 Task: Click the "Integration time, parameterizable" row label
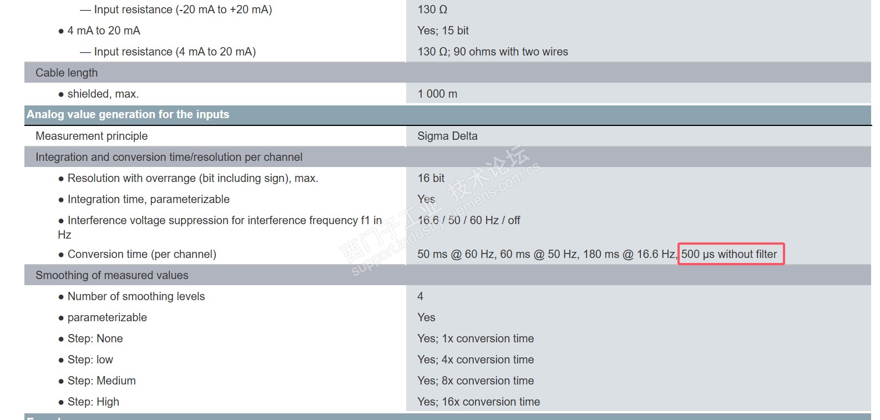click(x=148, y=199)
